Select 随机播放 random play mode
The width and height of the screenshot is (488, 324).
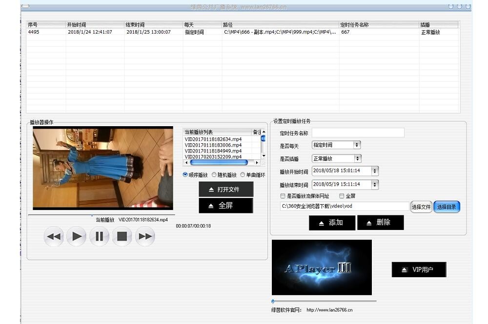pos(214,175)
